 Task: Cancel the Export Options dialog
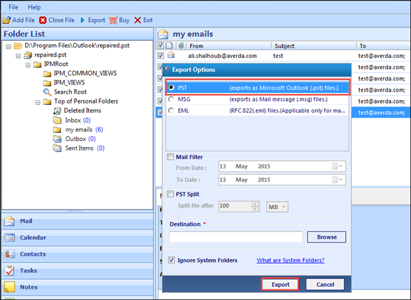tap(325, 285)
